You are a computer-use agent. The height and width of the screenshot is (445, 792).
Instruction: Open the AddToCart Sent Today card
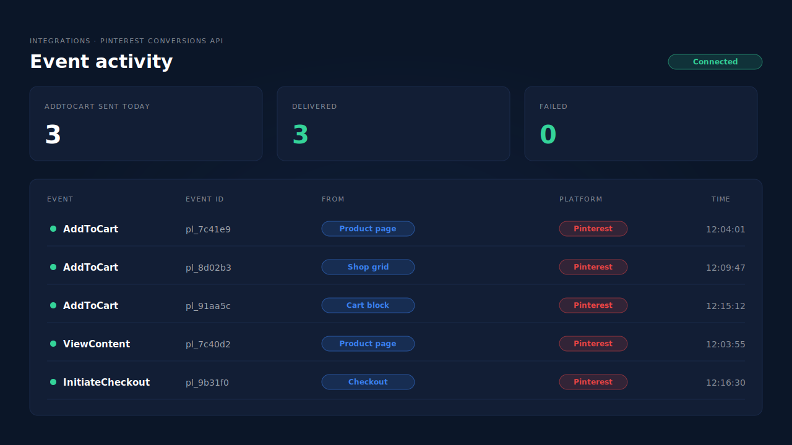(x=146, y=124)
